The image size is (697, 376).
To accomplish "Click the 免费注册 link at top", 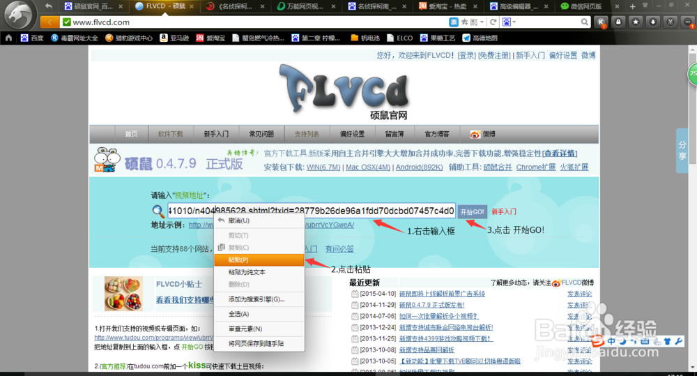I will coord(495,55).
